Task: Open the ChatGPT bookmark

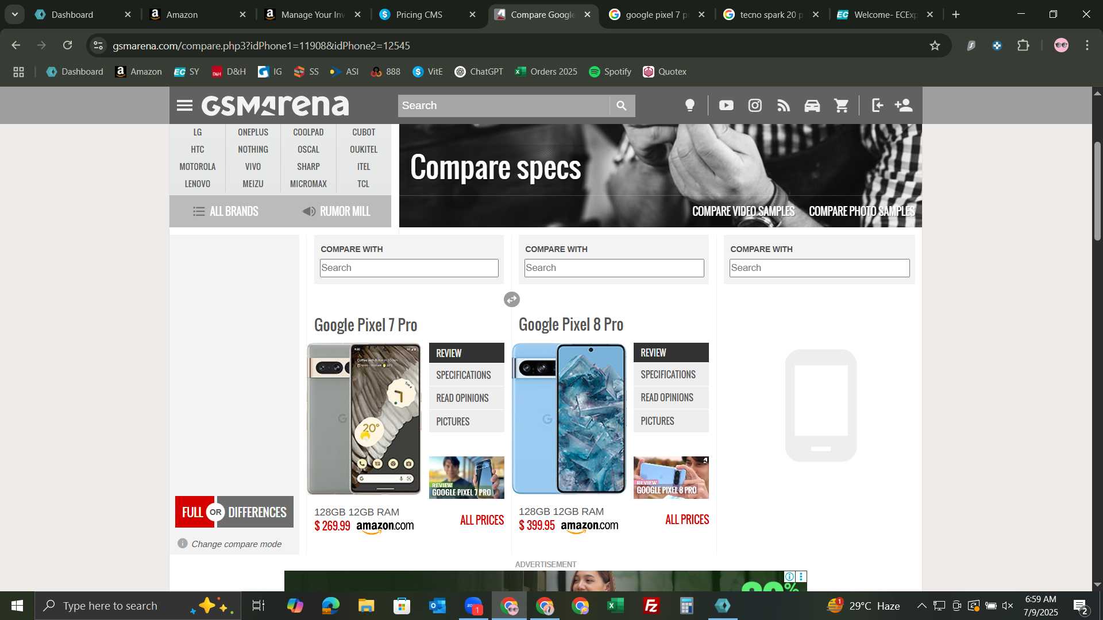Action: click(479, 72)
